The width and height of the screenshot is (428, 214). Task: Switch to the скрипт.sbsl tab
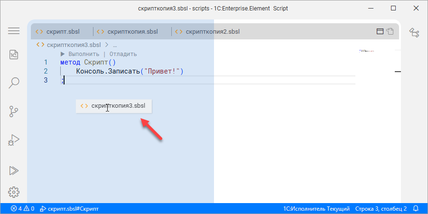63,32
